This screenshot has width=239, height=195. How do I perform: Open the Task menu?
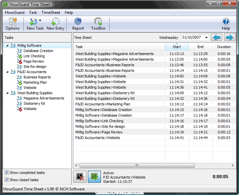pos(33,13)
